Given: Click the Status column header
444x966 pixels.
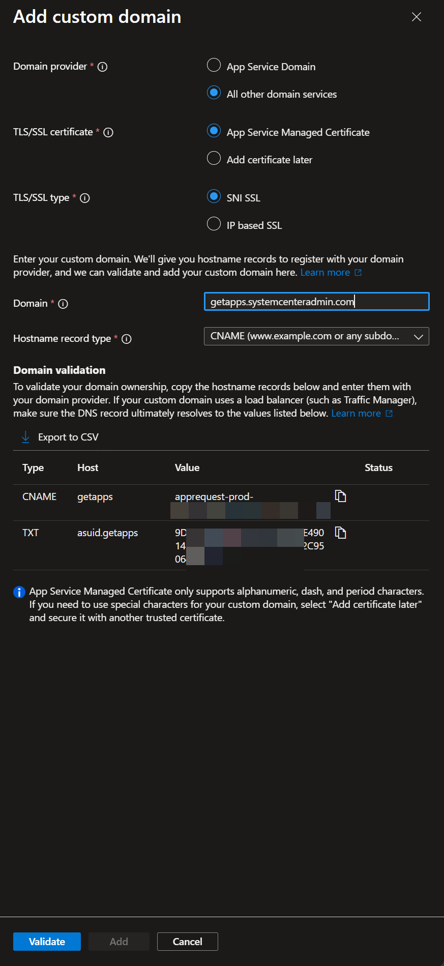Looking at the screenshot, I should 378,467.
